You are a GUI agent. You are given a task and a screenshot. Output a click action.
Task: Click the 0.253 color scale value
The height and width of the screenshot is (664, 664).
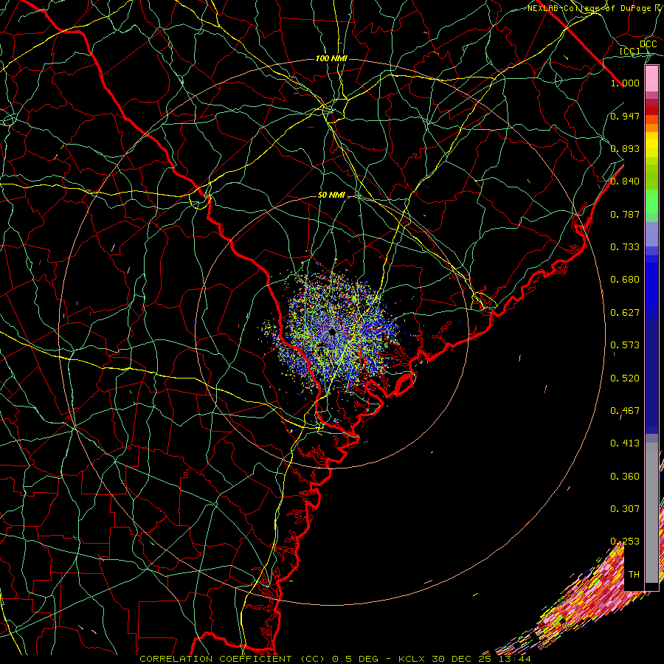[x=625, y=542]
